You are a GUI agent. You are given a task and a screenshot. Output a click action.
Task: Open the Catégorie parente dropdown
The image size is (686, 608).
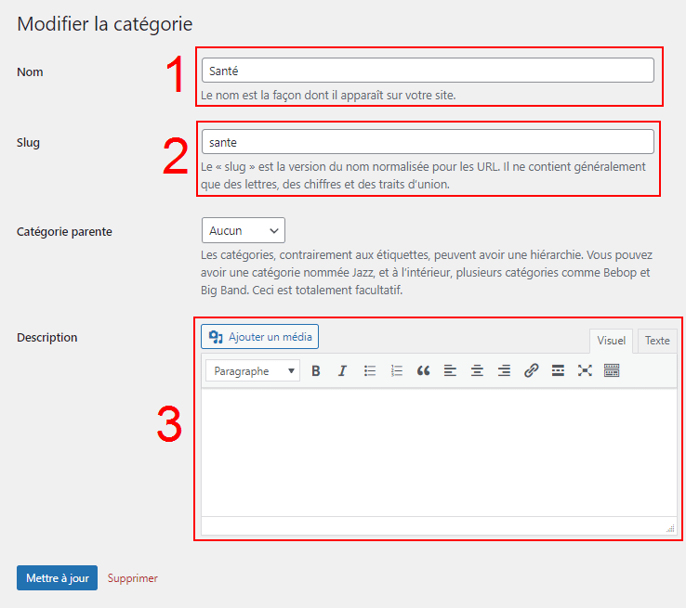243,230
